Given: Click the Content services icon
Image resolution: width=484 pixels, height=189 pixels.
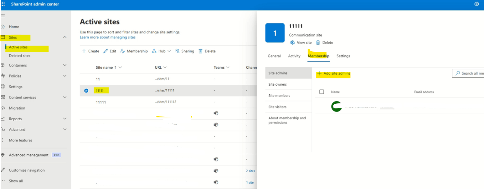Looking at the screenshot, I should (x=3, y=97).
